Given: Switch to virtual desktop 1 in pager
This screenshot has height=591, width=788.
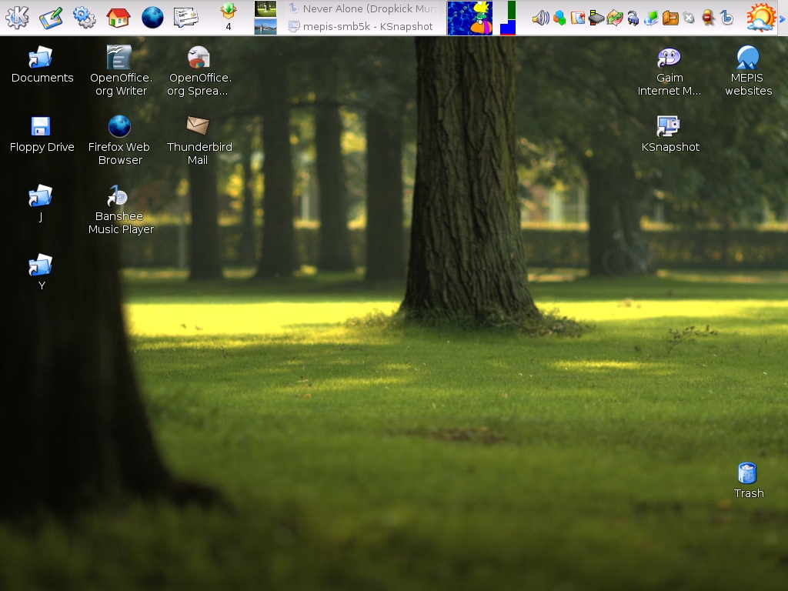Looking at the screenshot, I should 265,8.
